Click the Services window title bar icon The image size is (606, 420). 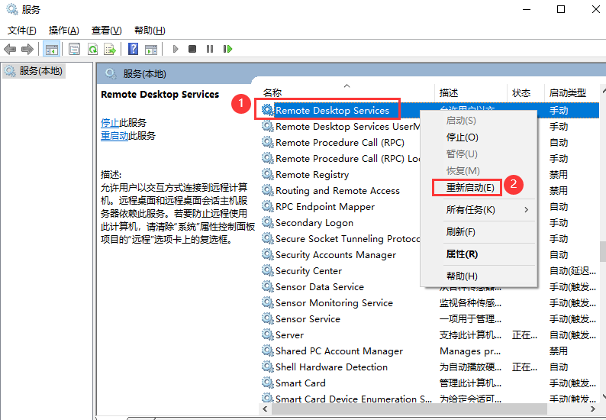12,9
